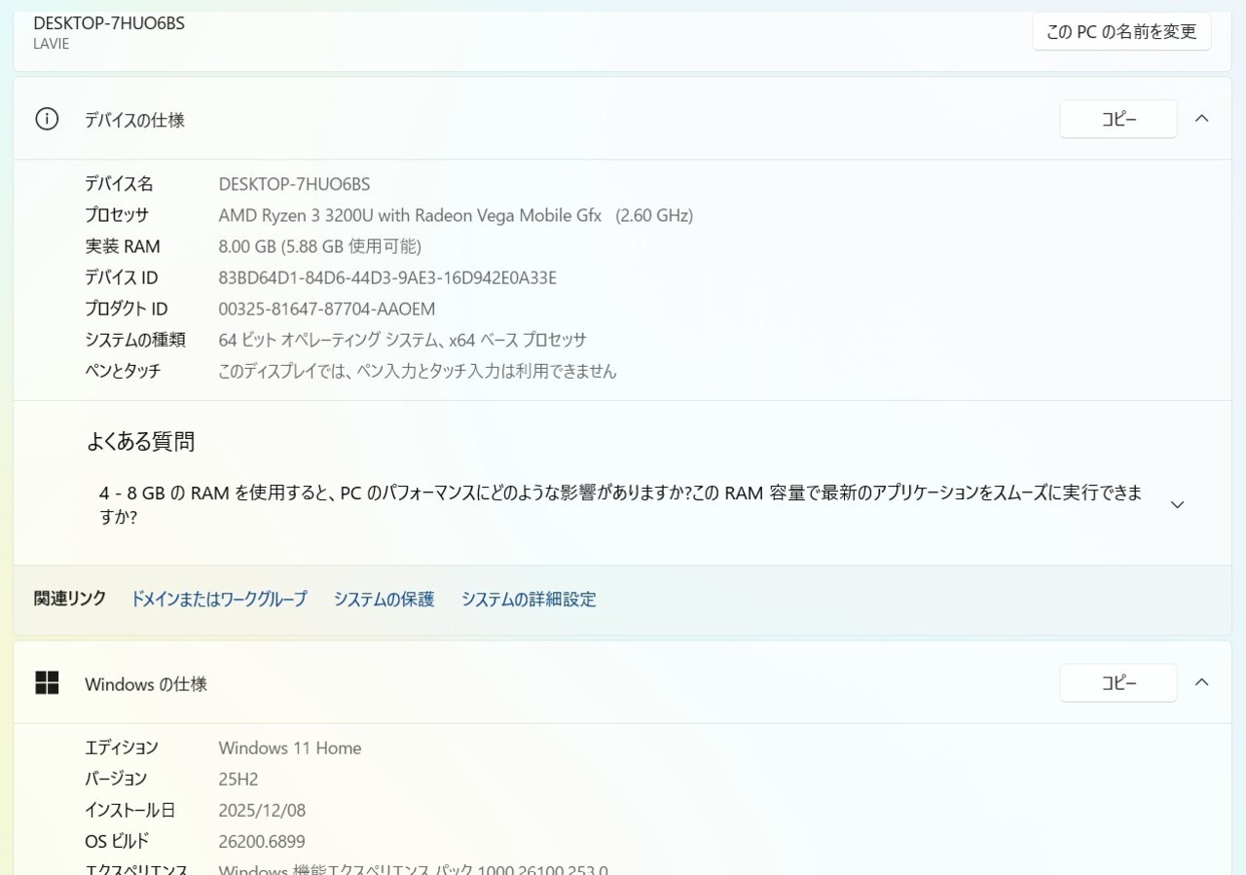Click the DESKTOP-7HUO6BS title above LAVIE

(109, 23)
